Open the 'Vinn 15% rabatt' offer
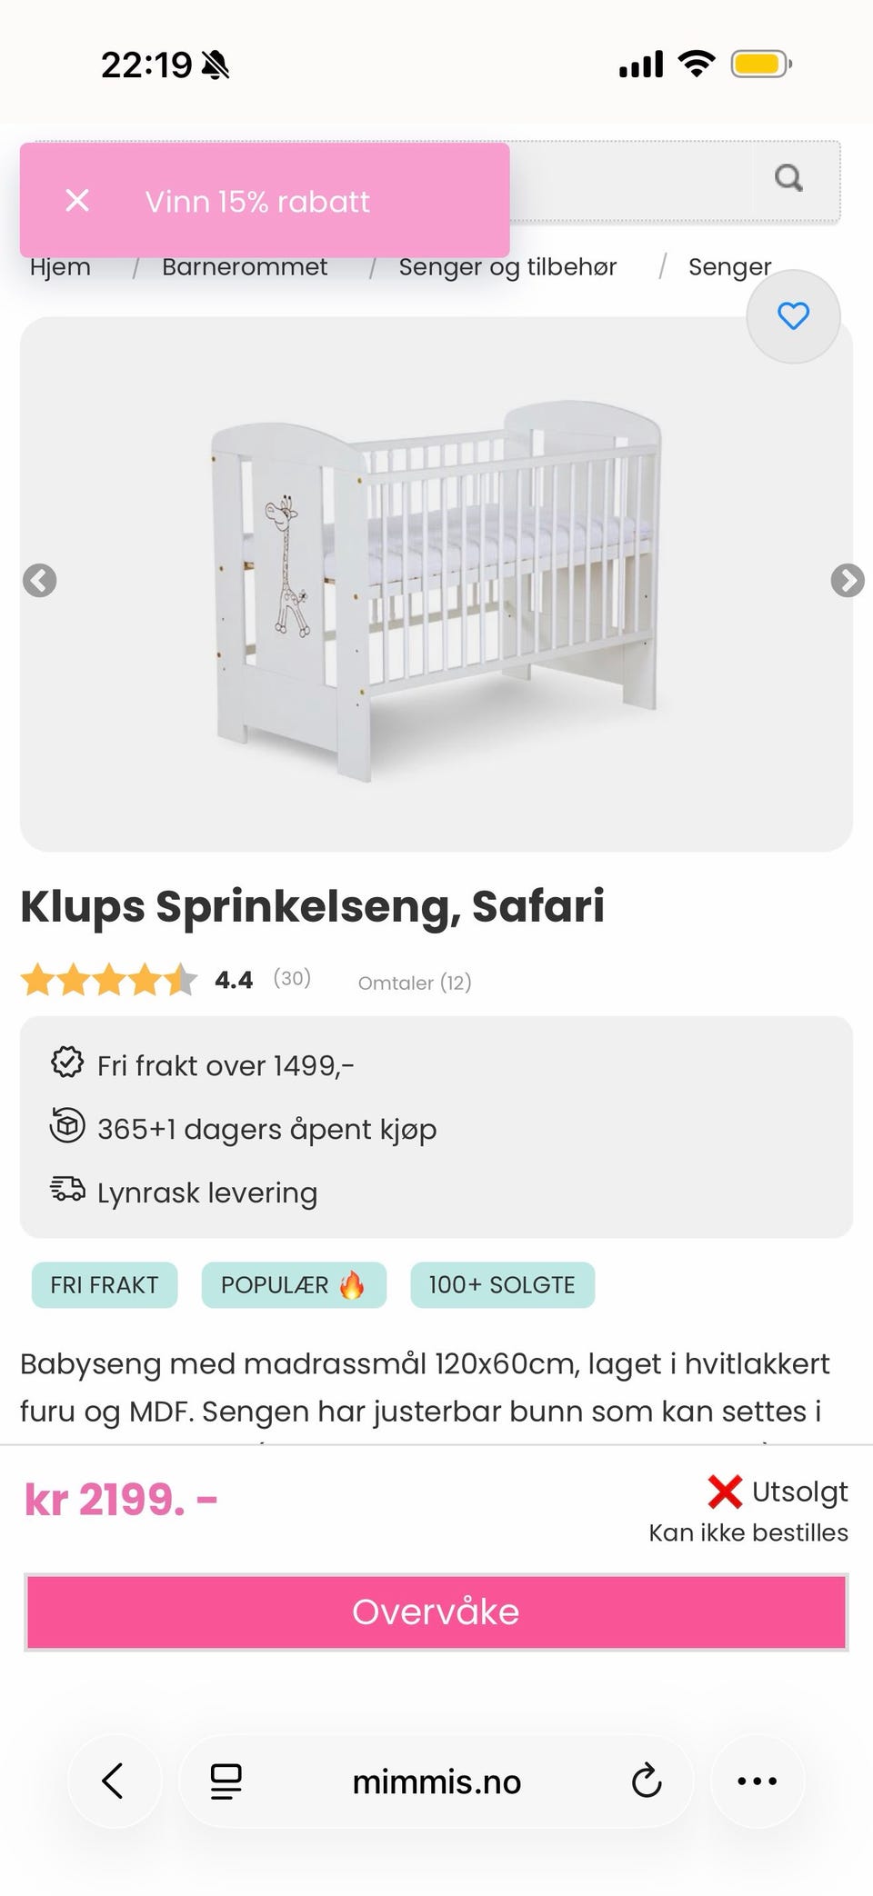This screenshot has height=1896, width=873. [257, 202]
